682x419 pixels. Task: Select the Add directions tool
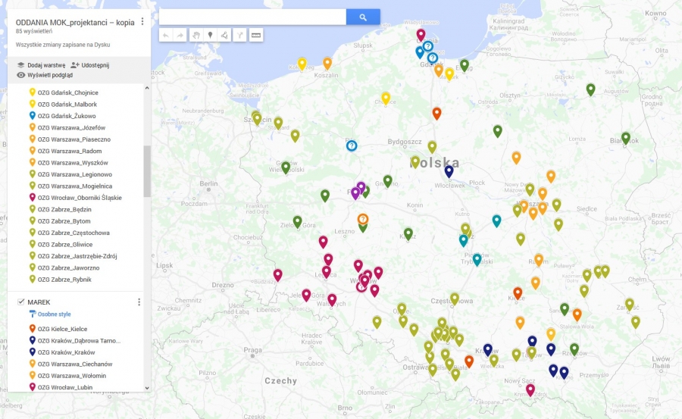pyautogui.click(x=239, y=36)
